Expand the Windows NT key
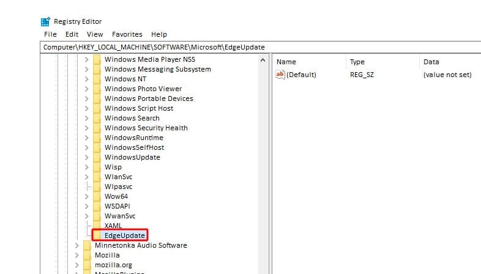The image size is (481, 274). click(86, 79)
